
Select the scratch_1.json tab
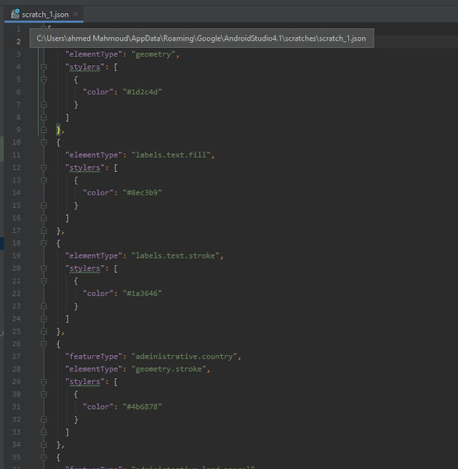[45, 14]
